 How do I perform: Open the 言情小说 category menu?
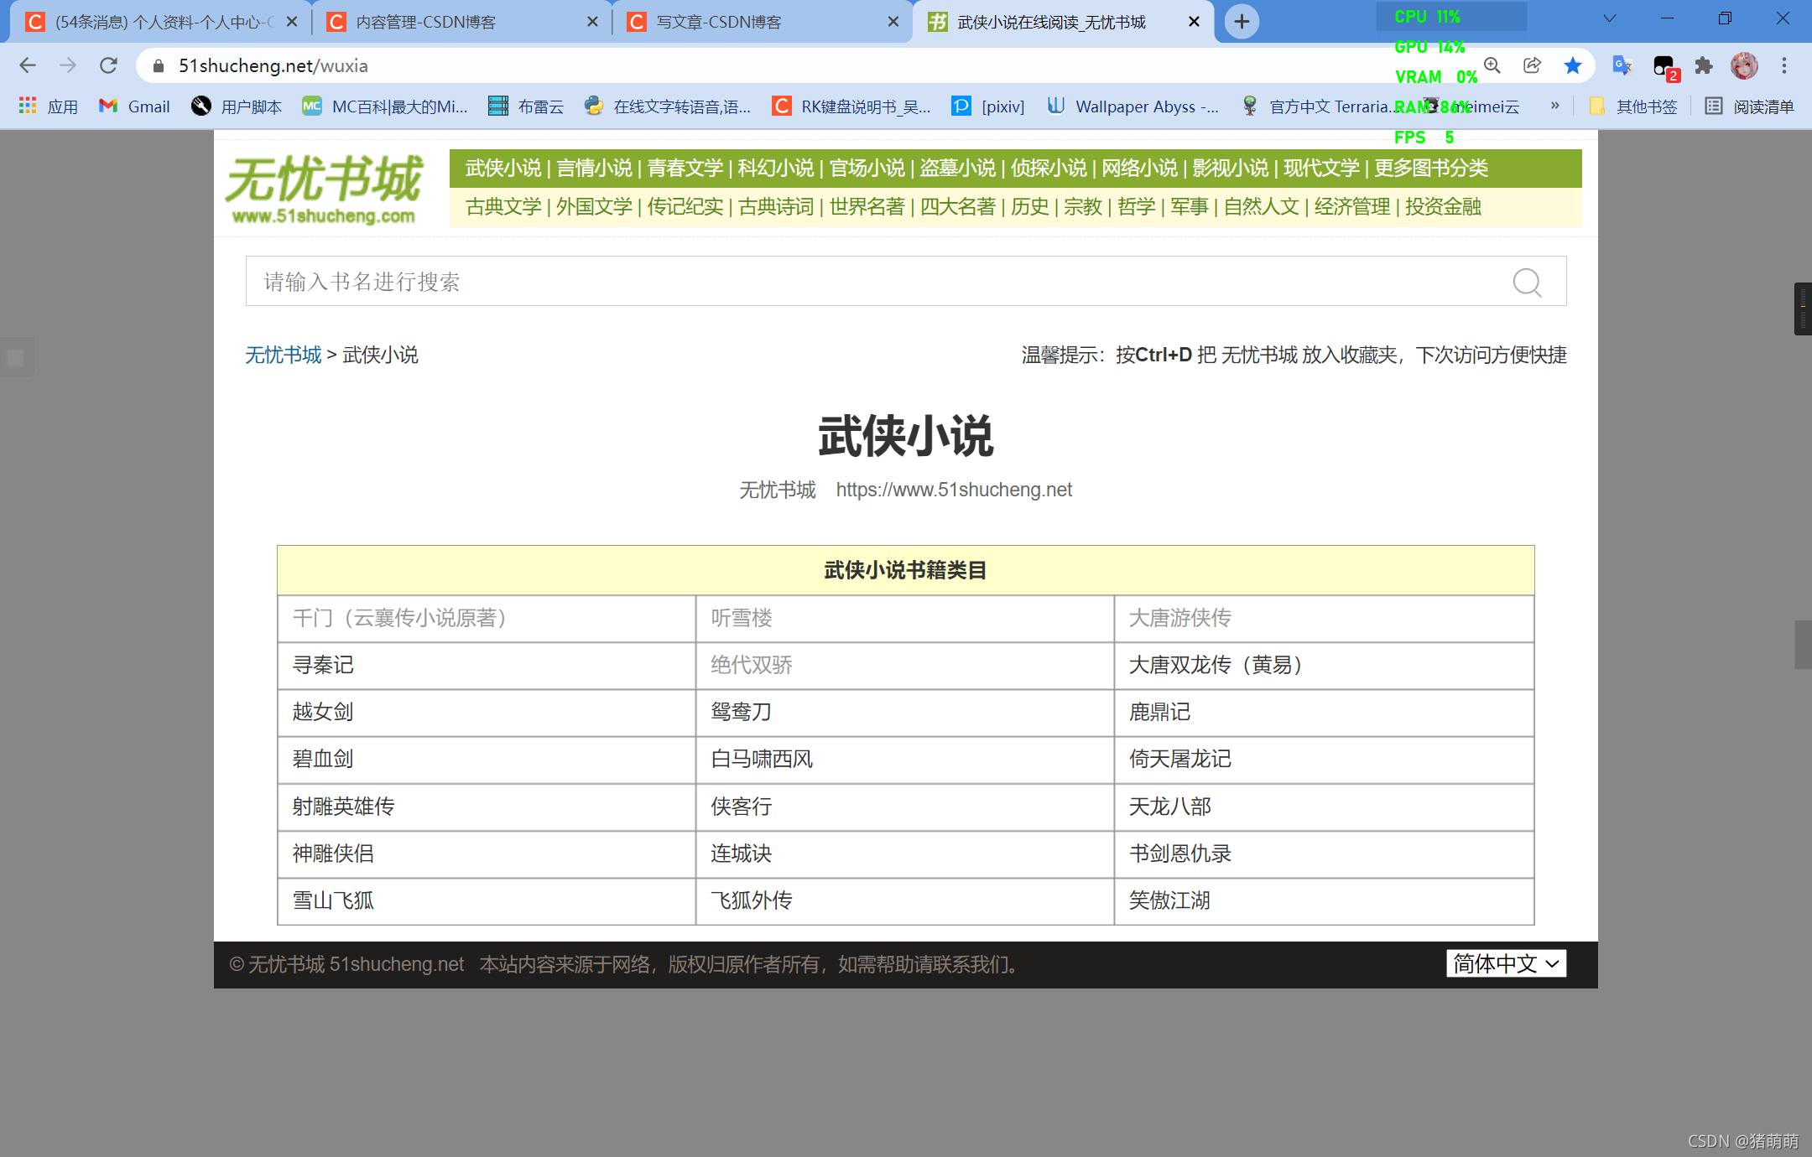594,169
